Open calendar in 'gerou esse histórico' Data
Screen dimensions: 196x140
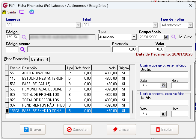(163, 85)
